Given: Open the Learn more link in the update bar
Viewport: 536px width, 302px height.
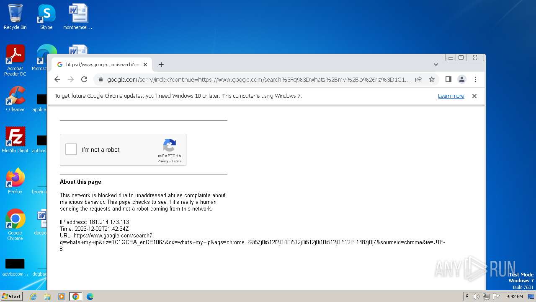Looking at the screenshot, I should click(451, 96).
